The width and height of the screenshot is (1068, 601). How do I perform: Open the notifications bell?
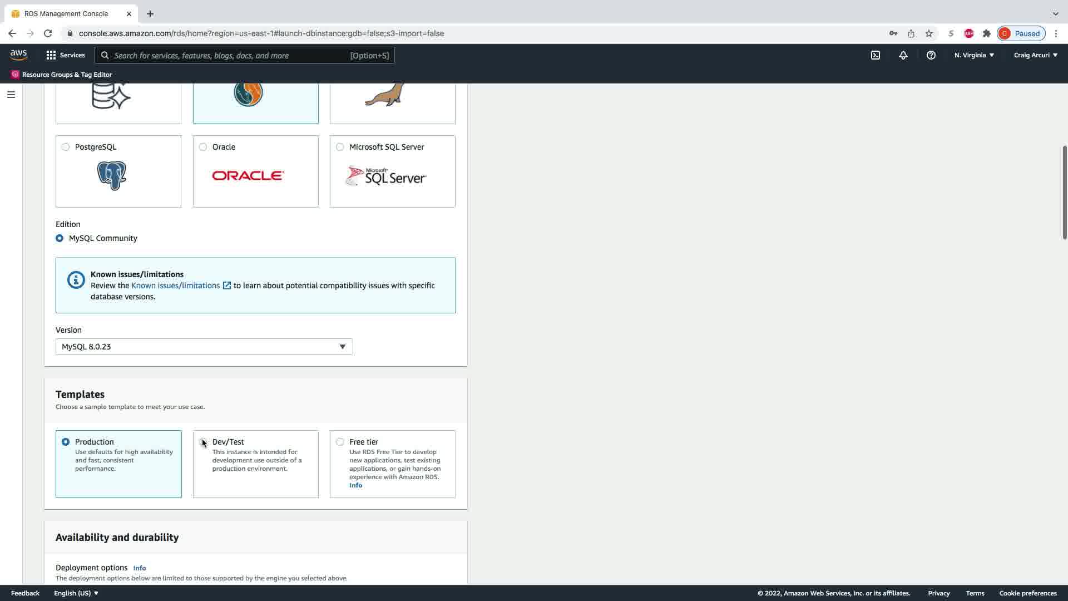click(903, 55)
